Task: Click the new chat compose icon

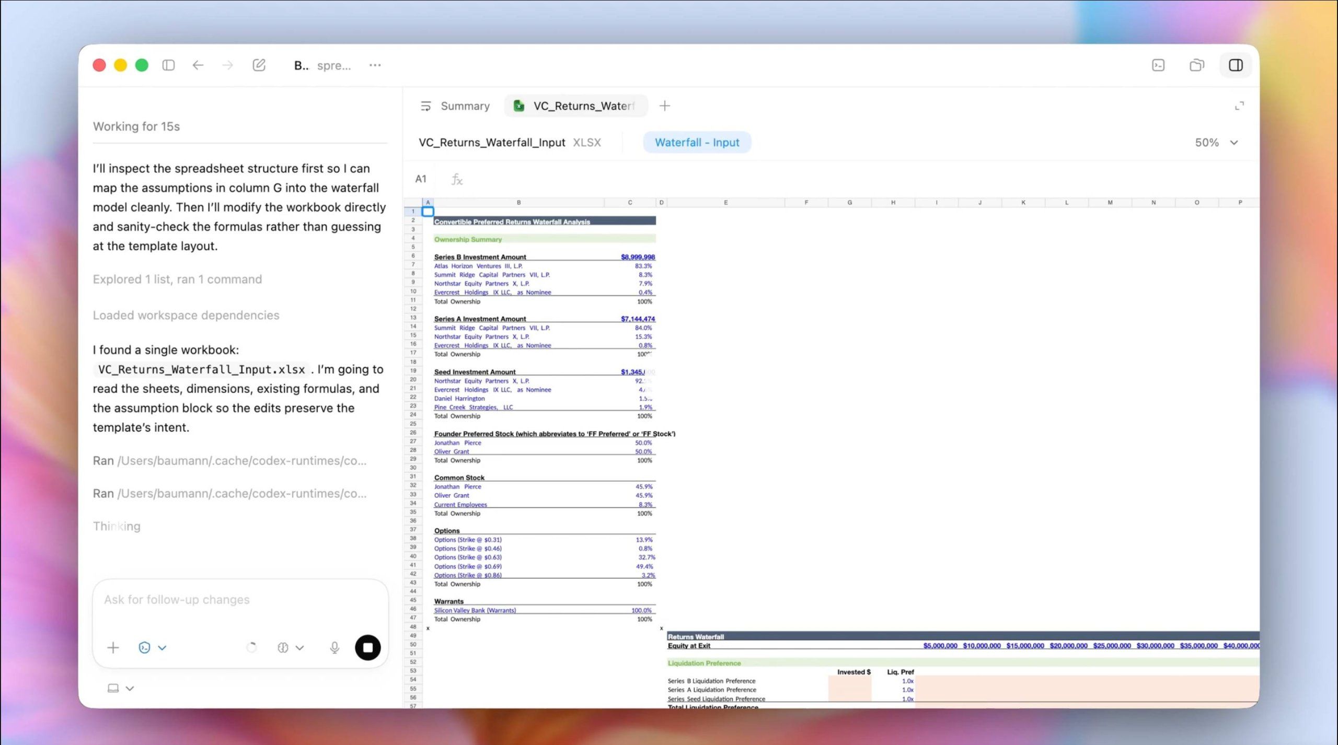Action: click(x=259, y=65)
